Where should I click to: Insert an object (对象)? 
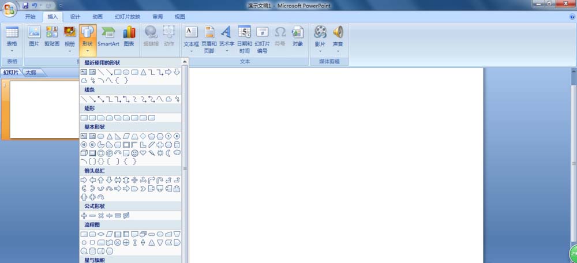[298, 36]
